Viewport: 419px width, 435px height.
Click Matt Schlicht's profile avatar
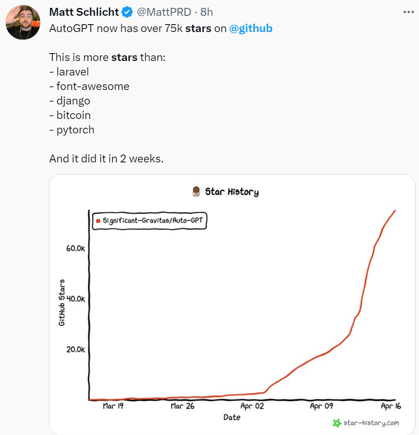(23, 21)
